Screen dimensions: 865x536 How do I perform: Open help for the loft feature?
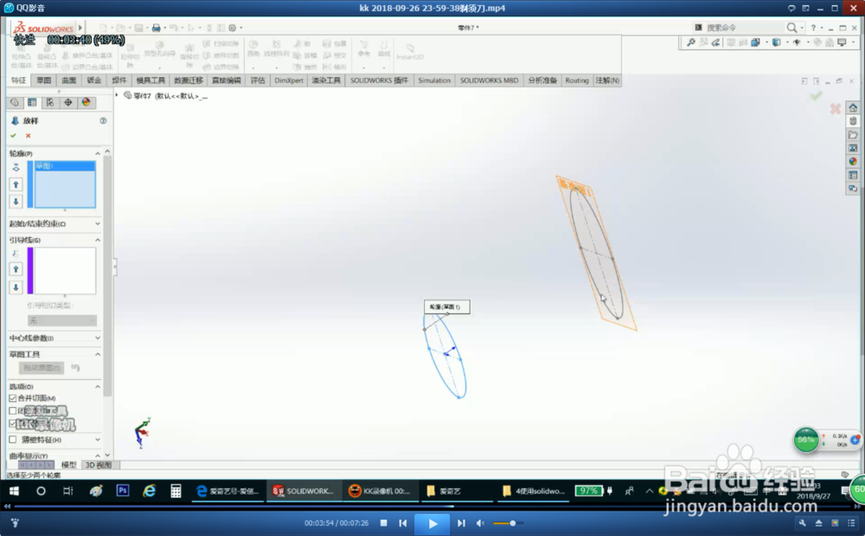(x=103, y=121)
